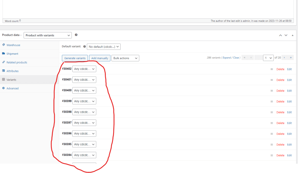
Task: Open attribute dropdown for variant #30397
Action: [84, 123]
